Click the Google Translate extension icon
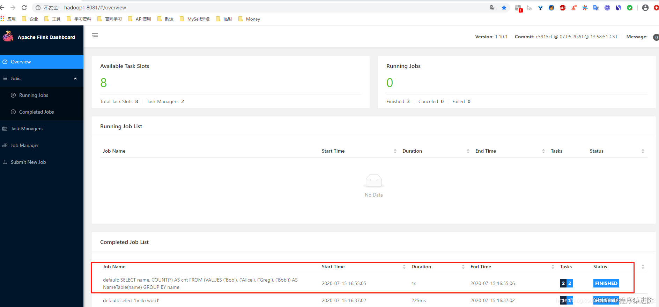 tap(596, 7)
